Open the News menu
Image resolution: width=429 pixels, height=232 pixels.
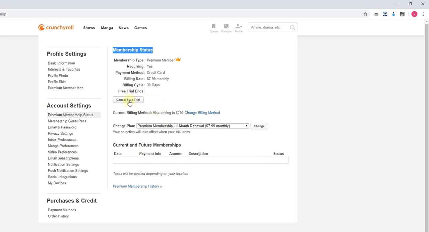(123, 28)
